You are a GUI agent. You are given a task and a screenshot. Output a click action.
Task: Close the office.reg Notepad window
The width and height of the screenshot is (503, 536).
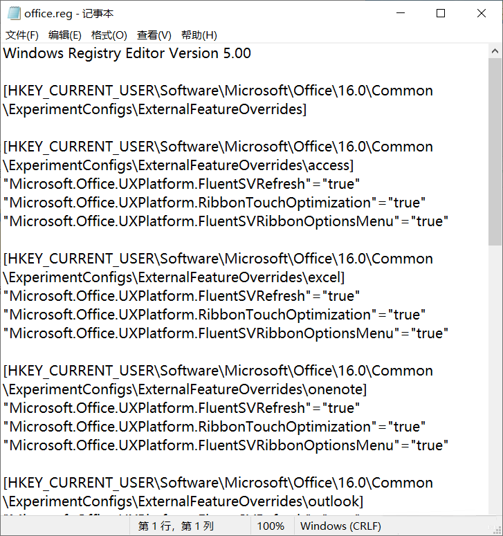click(482, 13)
